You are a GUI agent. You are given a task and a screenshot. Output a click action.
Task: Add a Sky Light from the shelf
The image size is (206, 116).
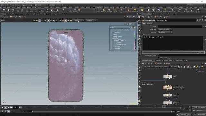click(148, 10)
